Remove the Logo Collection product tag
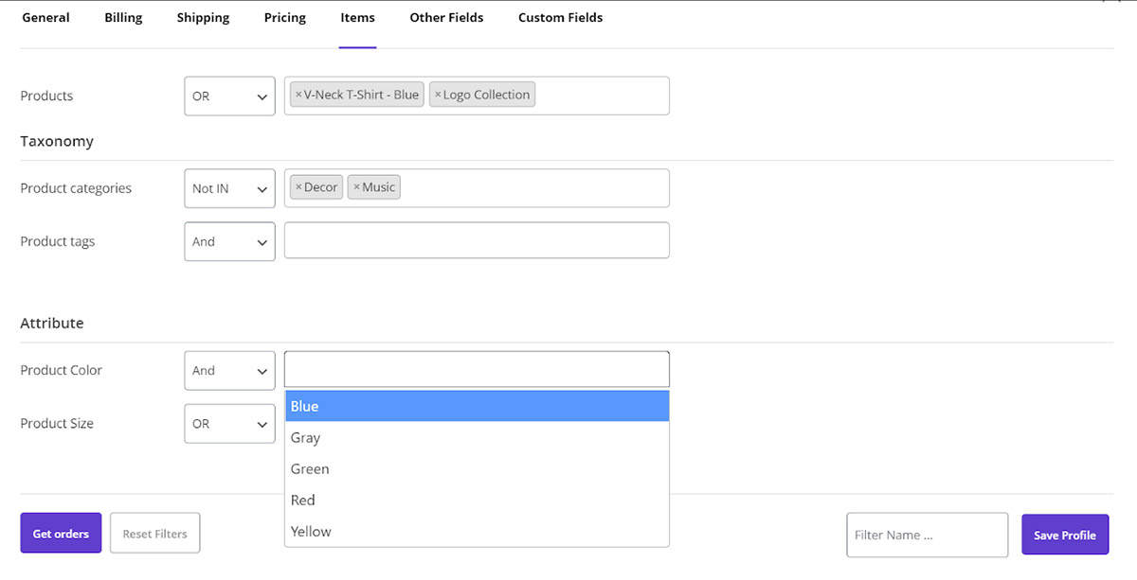 coord(438,95)
